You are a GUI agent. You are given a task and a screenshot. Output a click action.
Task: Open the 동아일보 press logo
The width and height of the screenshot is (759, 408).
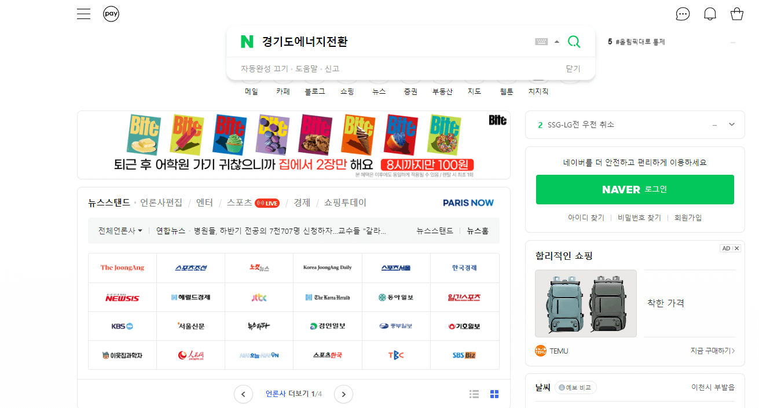pyautogui.click(x=396, y=297)
